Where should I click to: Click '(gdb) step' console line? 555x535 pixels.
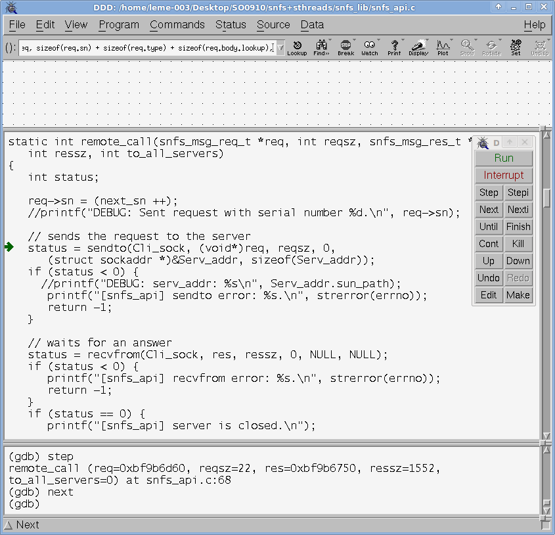pyautogui.click(x=41, y=456)
